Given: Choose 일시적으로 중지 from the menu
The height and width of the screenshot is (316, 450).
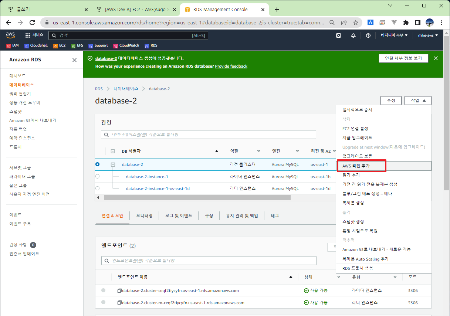Looking at the screenshot, I should 383,110.
